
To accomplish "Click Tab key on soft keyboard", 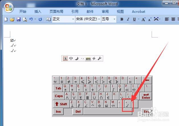I will 58,88.
